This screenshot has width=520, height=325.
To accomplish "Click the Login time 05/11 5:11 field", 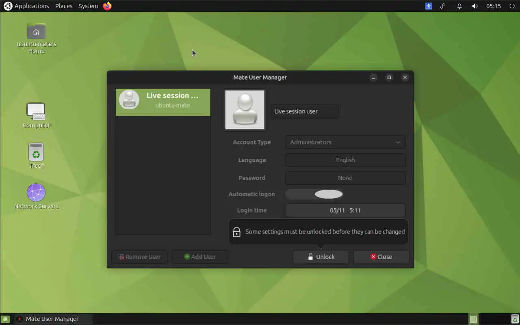I will [345, 210].
